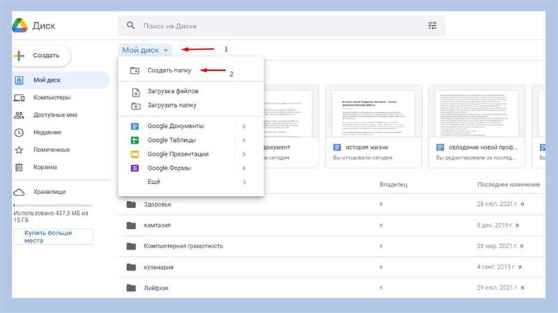Click the blue Google Документы icon
The image size is (558, 313).
[135, 126]
